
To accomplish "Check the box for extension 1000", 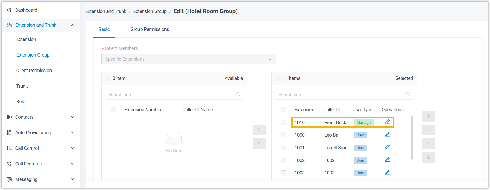I will pyautogui.click(x=284, y=135).
